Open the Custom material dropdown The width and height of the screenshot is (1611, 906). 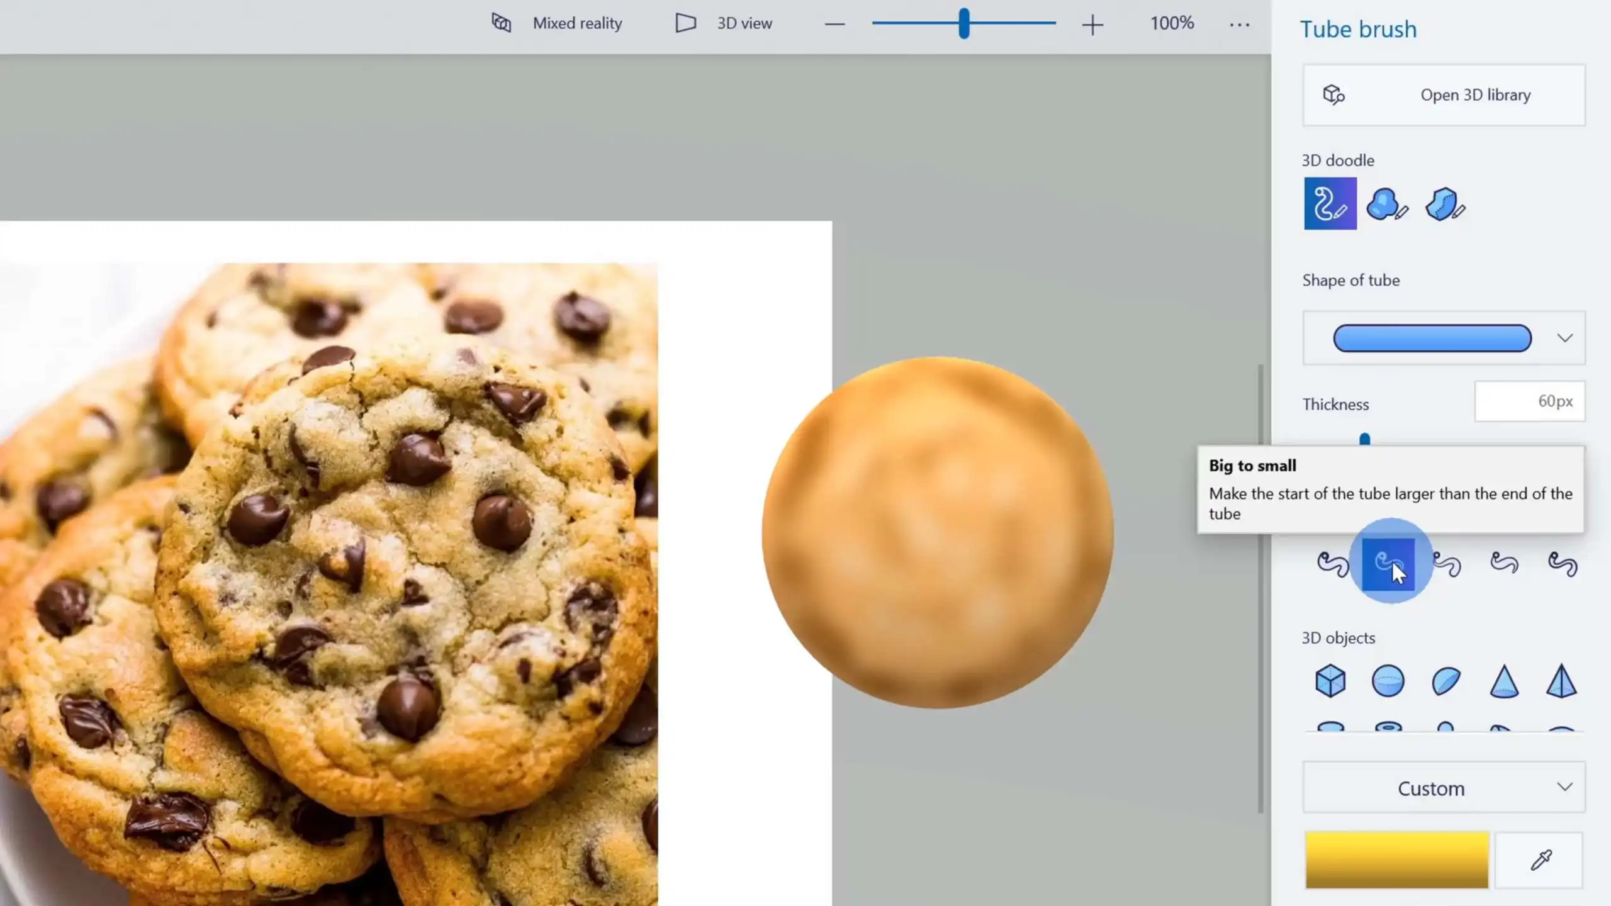1444,788
